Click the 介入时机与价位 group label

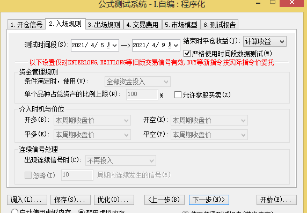pos(41,109)
